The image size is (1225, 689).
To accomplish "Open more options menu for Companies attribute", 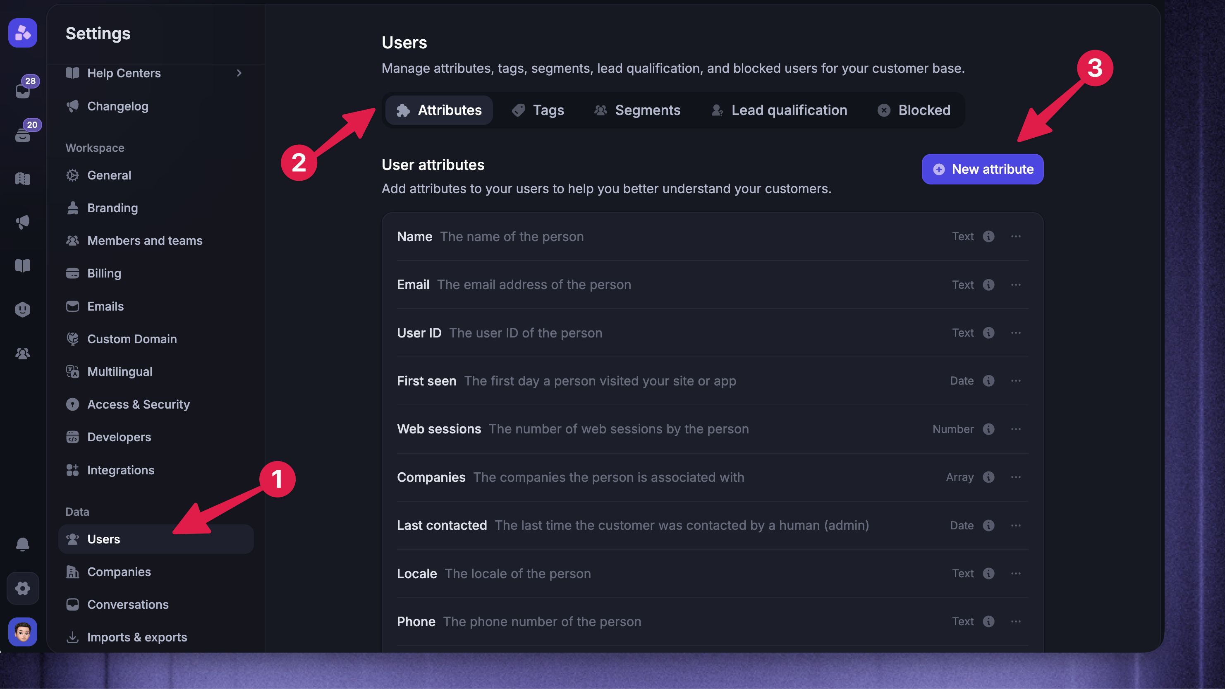I will point(1016,477).
